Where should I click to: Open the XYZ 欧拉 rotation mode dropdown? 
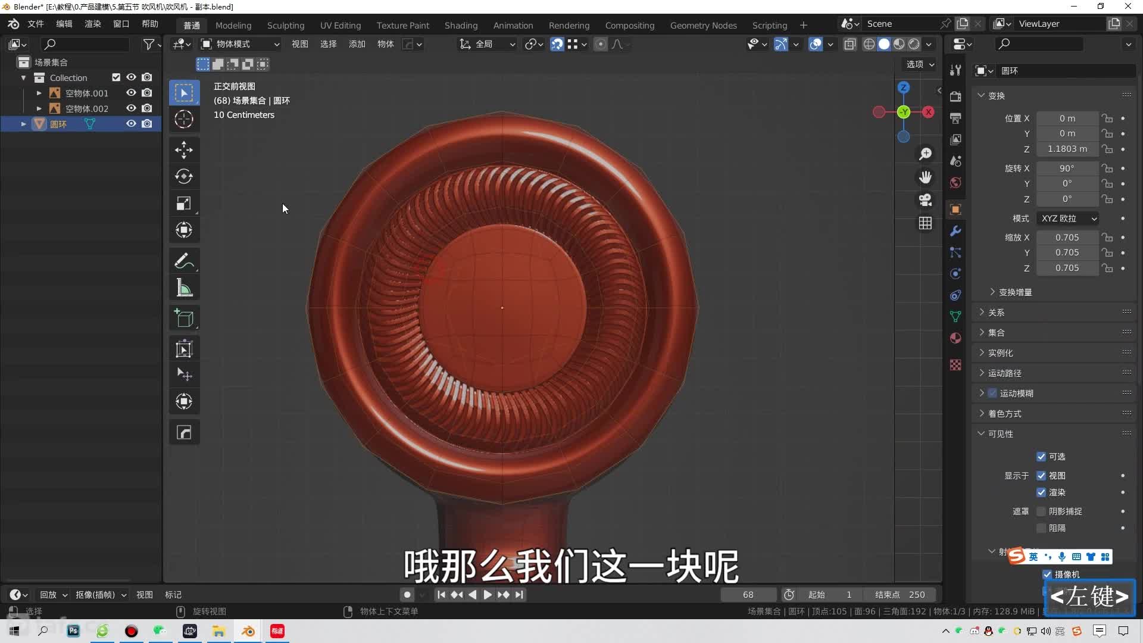1068,219
